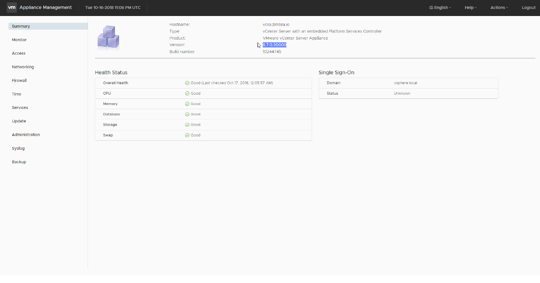Click the Unknown SSO status value

(402, 93)
